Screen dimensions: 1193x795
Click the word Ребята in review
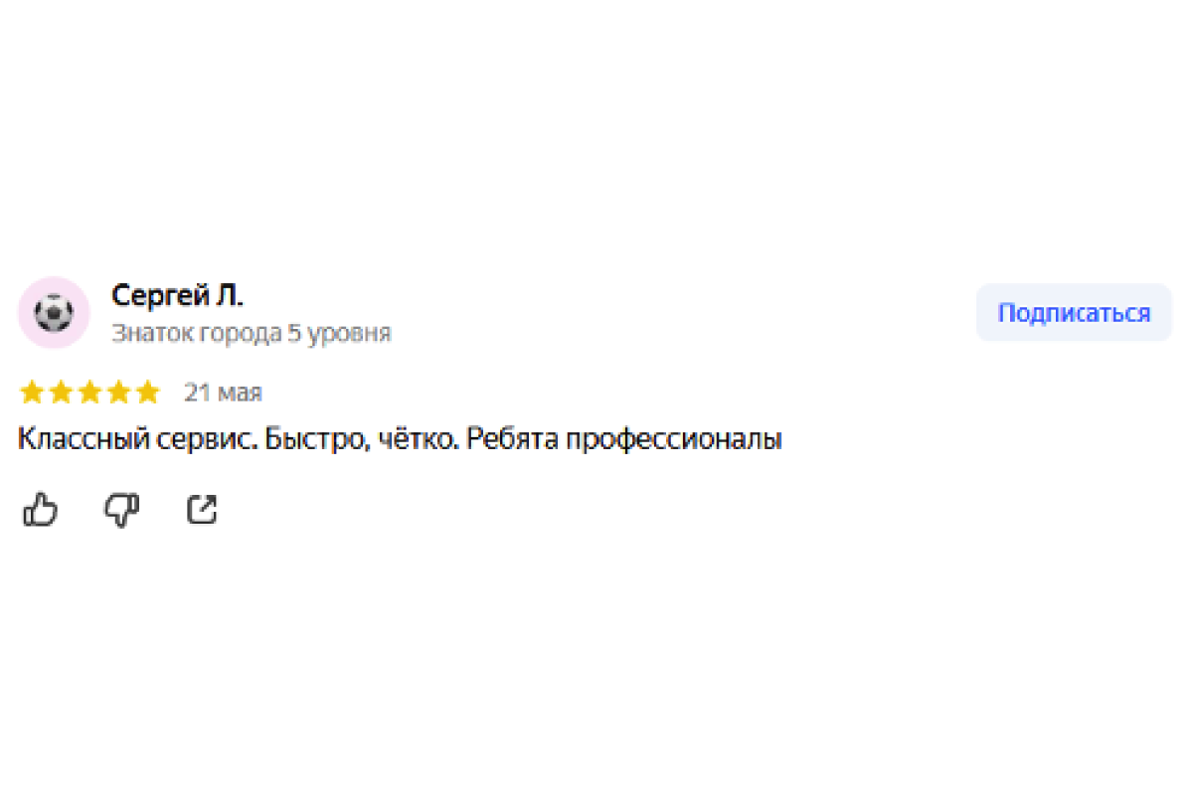(x=510, y=439)
